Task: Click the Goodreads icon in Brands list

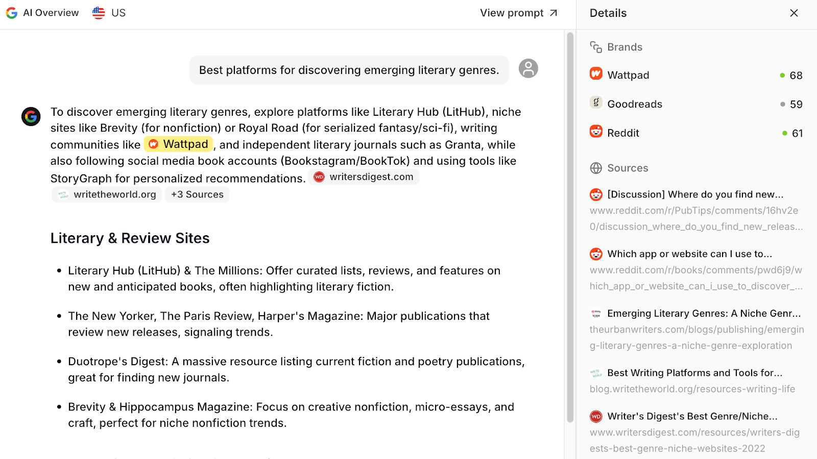Action: 596,103
